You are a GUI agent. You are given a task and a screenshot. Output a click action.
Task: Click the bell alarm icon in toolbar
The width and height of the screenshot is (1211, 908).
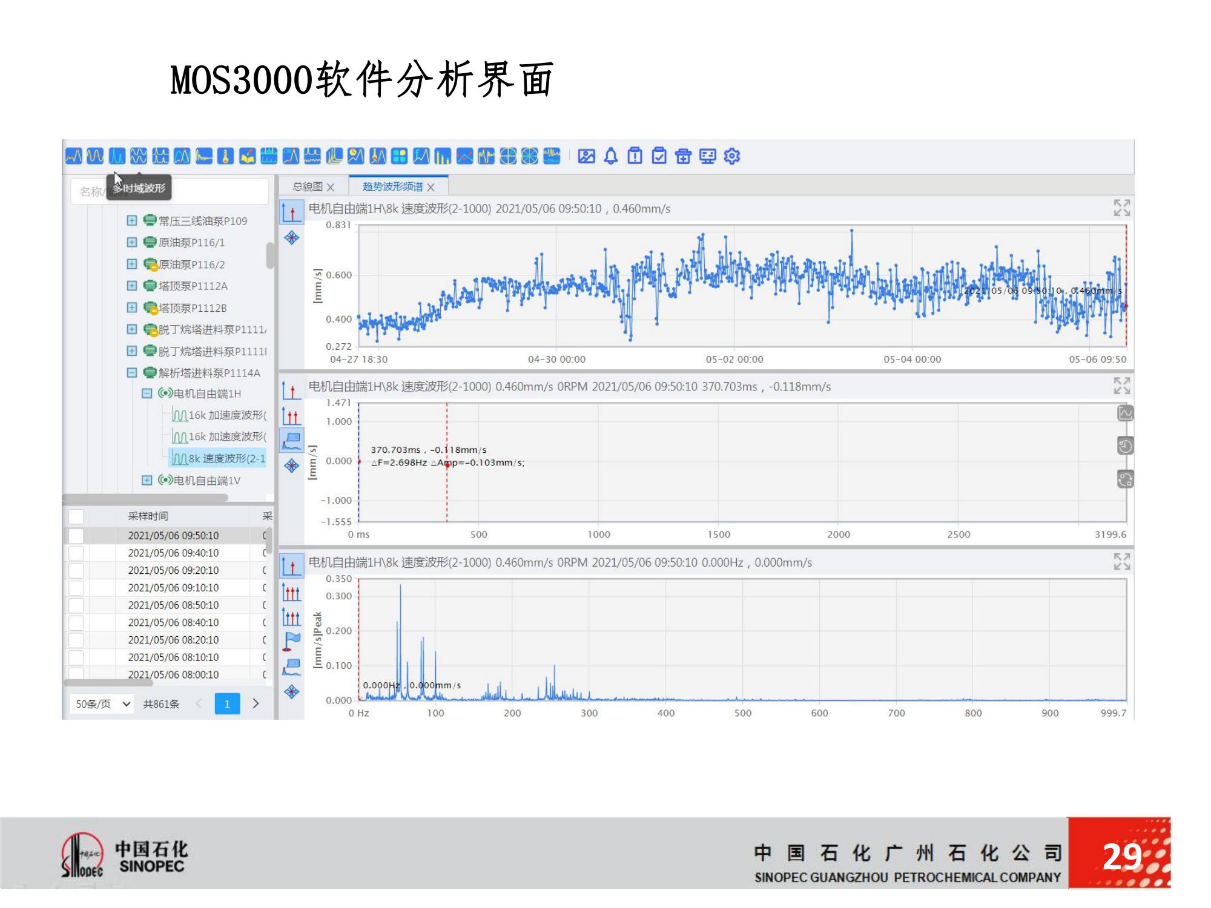611,156
